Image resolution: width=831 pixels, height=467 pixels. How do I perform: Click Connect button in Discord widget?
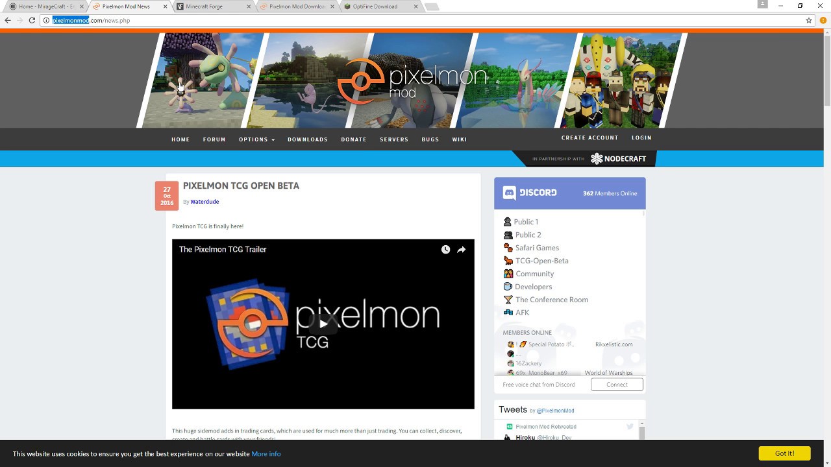click(x=617, y=384)
